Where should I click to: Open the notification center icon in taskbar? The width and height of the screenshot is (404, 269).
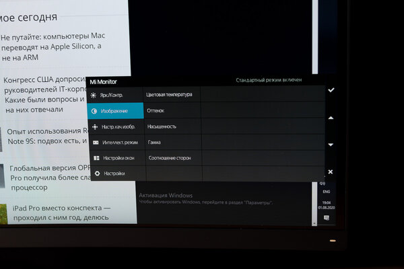(x=327, y=218)
